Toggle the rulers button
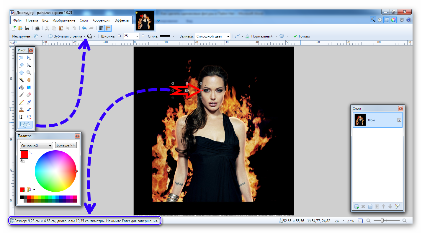The image size is (422, 233). pyautogui.click(x=108, y=28)
